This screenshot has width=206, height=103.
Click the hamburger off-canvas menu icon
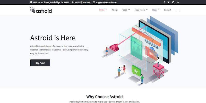click(x=177, y=10)
